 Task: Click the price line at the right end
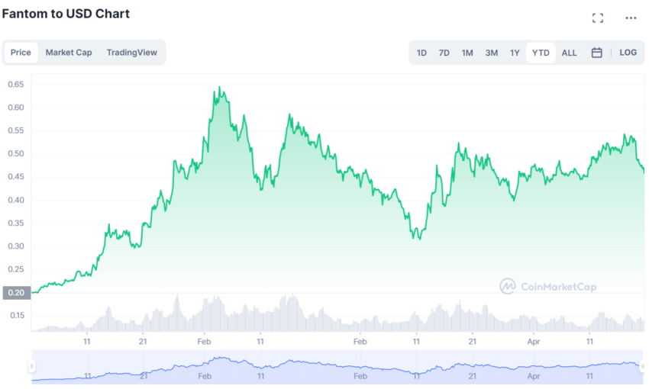click(x=643, y=171)
